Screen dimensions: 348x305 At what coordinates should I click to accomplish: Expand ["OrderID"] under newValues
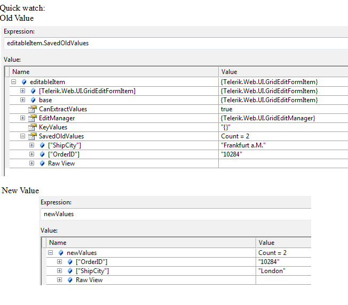pos(59,262)
